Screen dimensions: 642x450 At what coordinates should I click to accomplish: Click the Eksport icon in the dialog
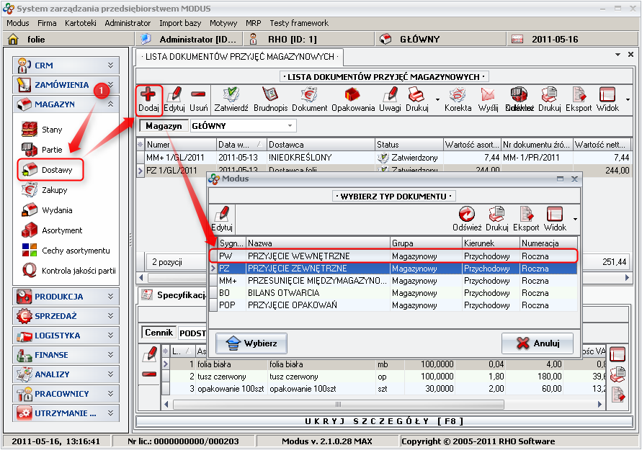tap(526, 215)
